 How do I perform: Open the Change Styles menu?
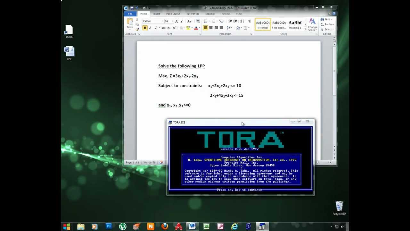tap(313, 25)
